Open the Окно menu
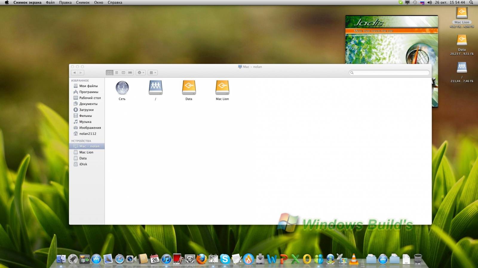Viewport: 478px width, 268px height. (x=99, y=2)
